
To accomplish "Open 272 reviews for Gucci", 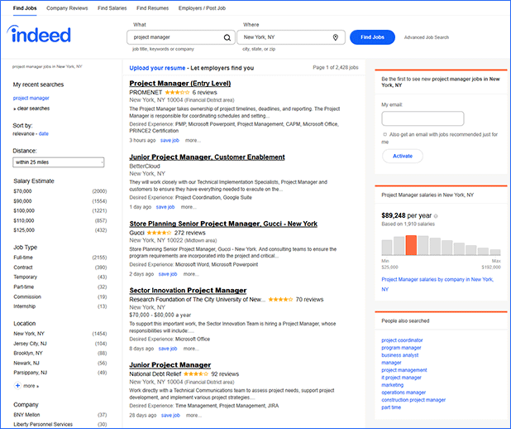I will tap(189, 233).
